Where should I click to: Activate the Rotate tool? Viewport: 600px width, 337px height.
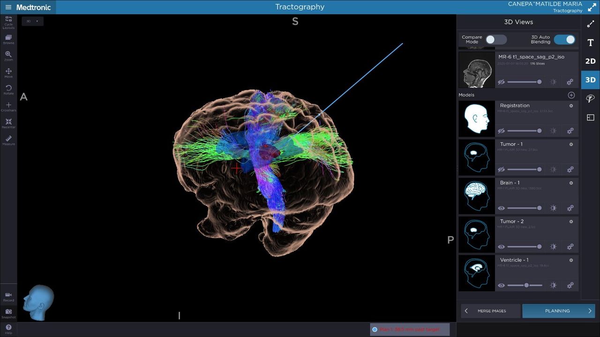[8, 89]
